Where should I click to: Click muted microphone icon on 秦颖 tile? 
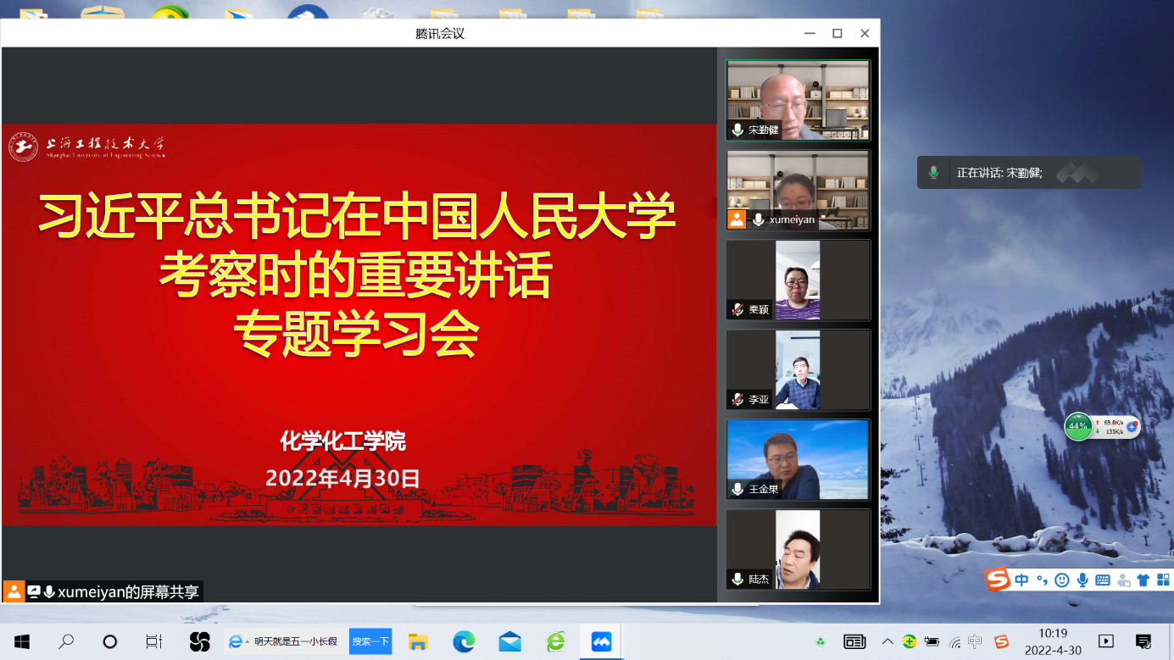pyautogui.click(x=737, y=310)
